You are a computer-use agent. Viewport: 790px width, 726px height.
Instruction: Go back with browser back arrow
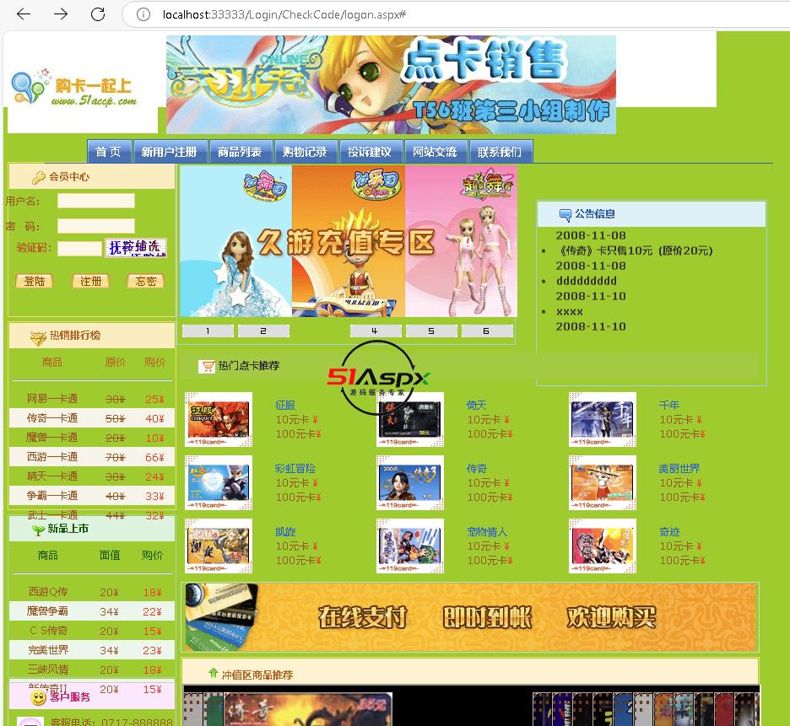click(24, 14)
